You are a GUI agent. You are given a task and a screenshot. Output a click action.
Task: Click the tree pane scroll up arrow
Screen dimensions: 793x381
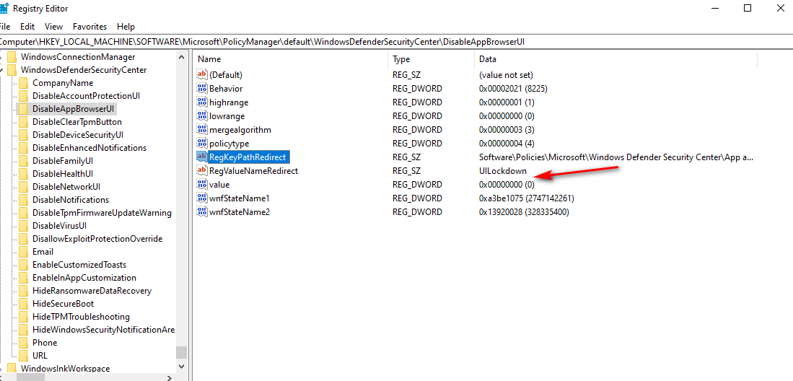tap(182, 57)
